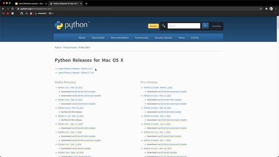The width and height of the screenshot is (279, 157).
Task: Open Python 3.8.7 - Dec. 21, 2020 release
Action: click(70, 124)
